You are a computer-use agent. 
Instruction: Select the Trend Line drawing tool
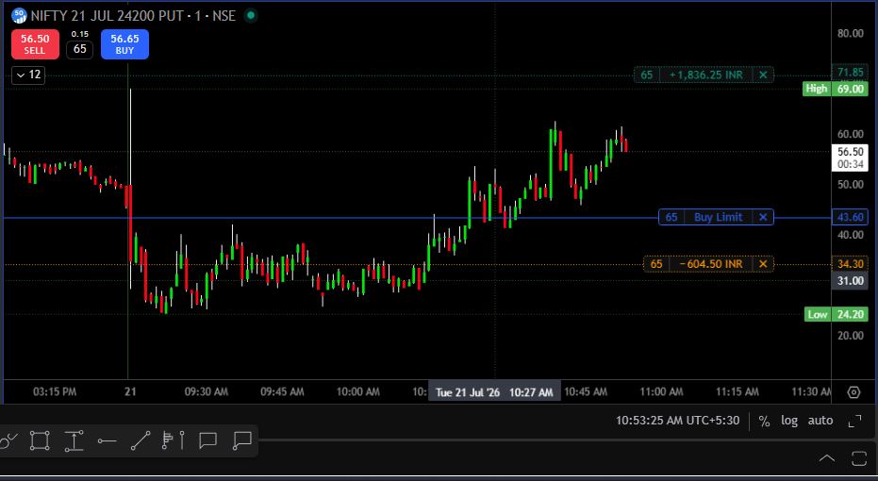coord(141,440)
